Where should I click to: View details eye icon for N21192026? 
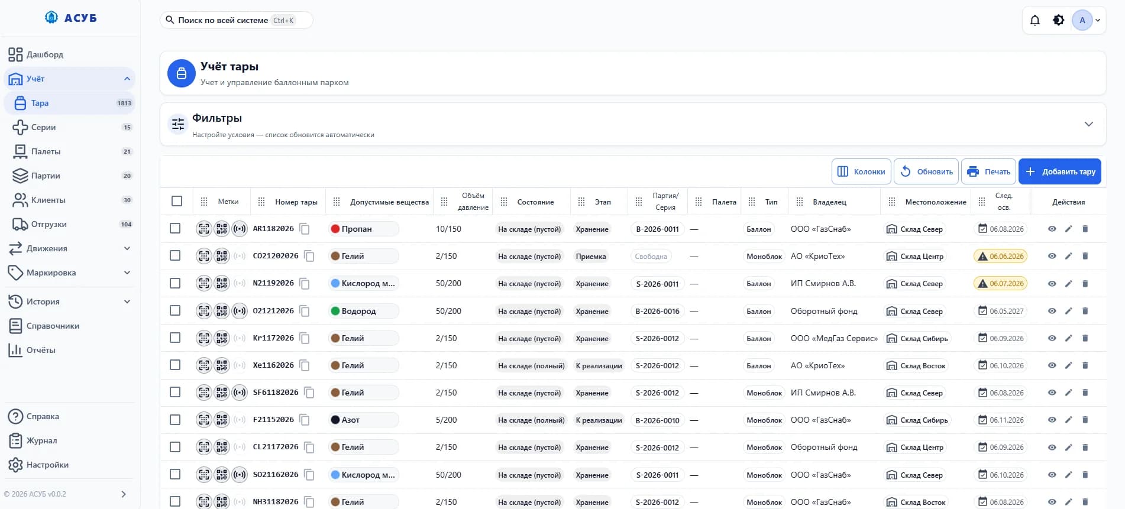click(x=1052, y=284)
